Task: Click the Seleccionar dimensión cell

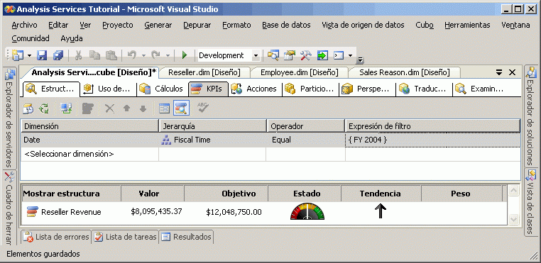Action: click(89, 154)
